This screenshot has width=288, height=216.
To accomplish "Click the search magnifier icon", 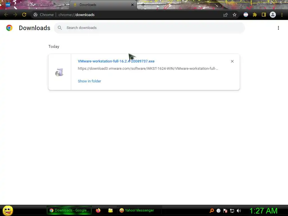I will tap(60, 28).
